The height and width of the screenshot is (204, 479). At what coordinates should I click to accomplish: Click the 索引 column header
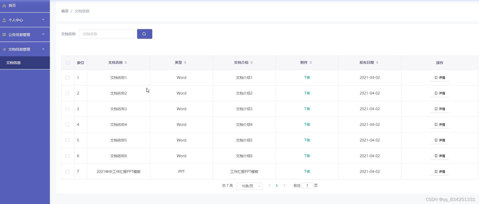[x=80, y=63]
